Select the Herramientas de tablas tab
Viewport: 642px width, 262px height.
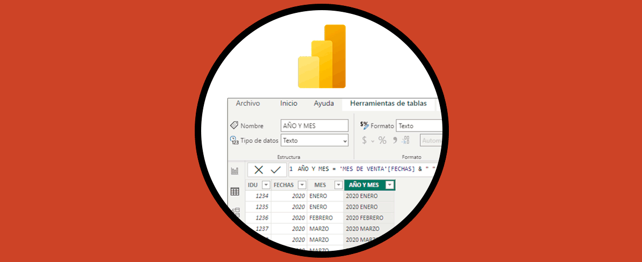pos(388,104)
